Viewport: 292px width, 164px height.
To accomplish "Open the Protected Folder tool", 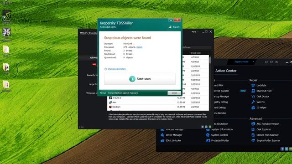I will pyautogui.click(x=218, y=141).
